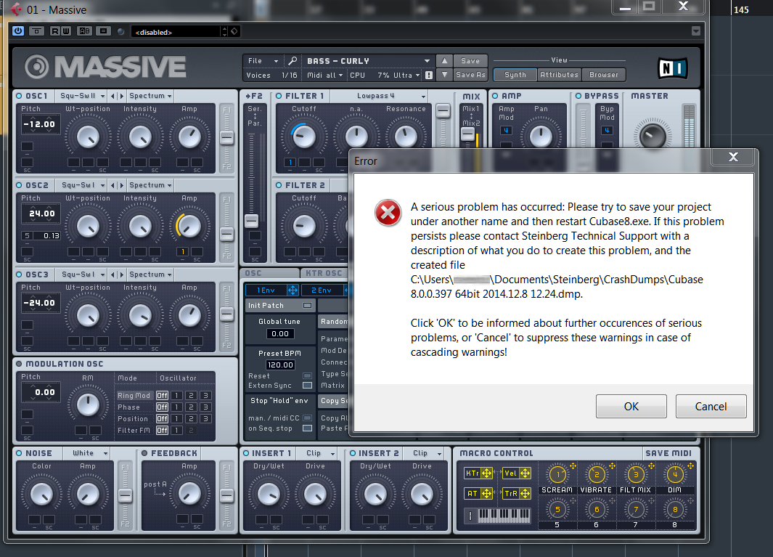Toggle the Noise section on/off indicator

tap(19, 453)
